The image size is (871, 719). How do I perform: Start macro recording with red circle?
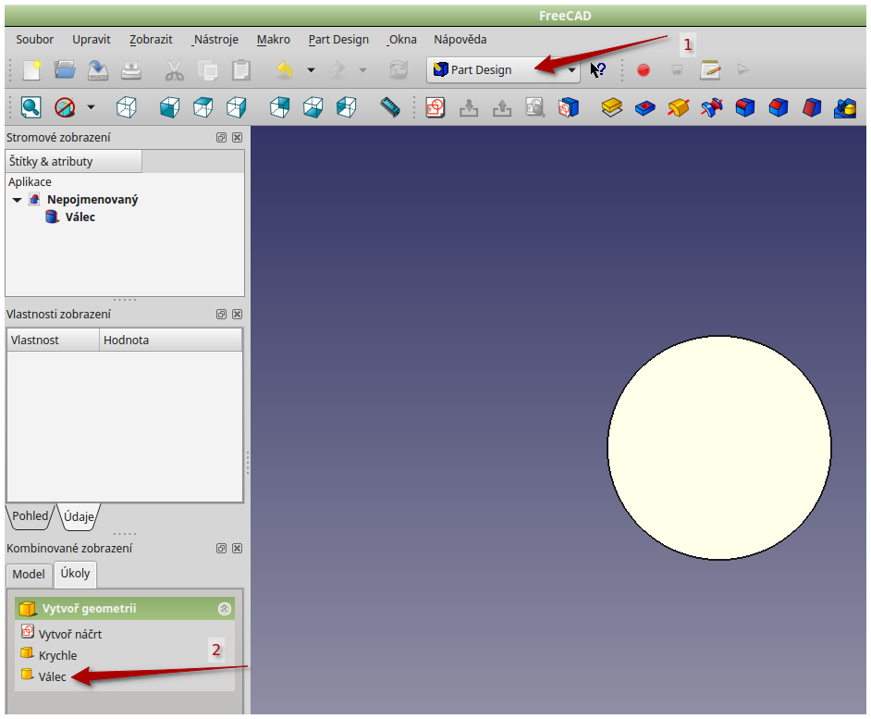tap(644, 69)
